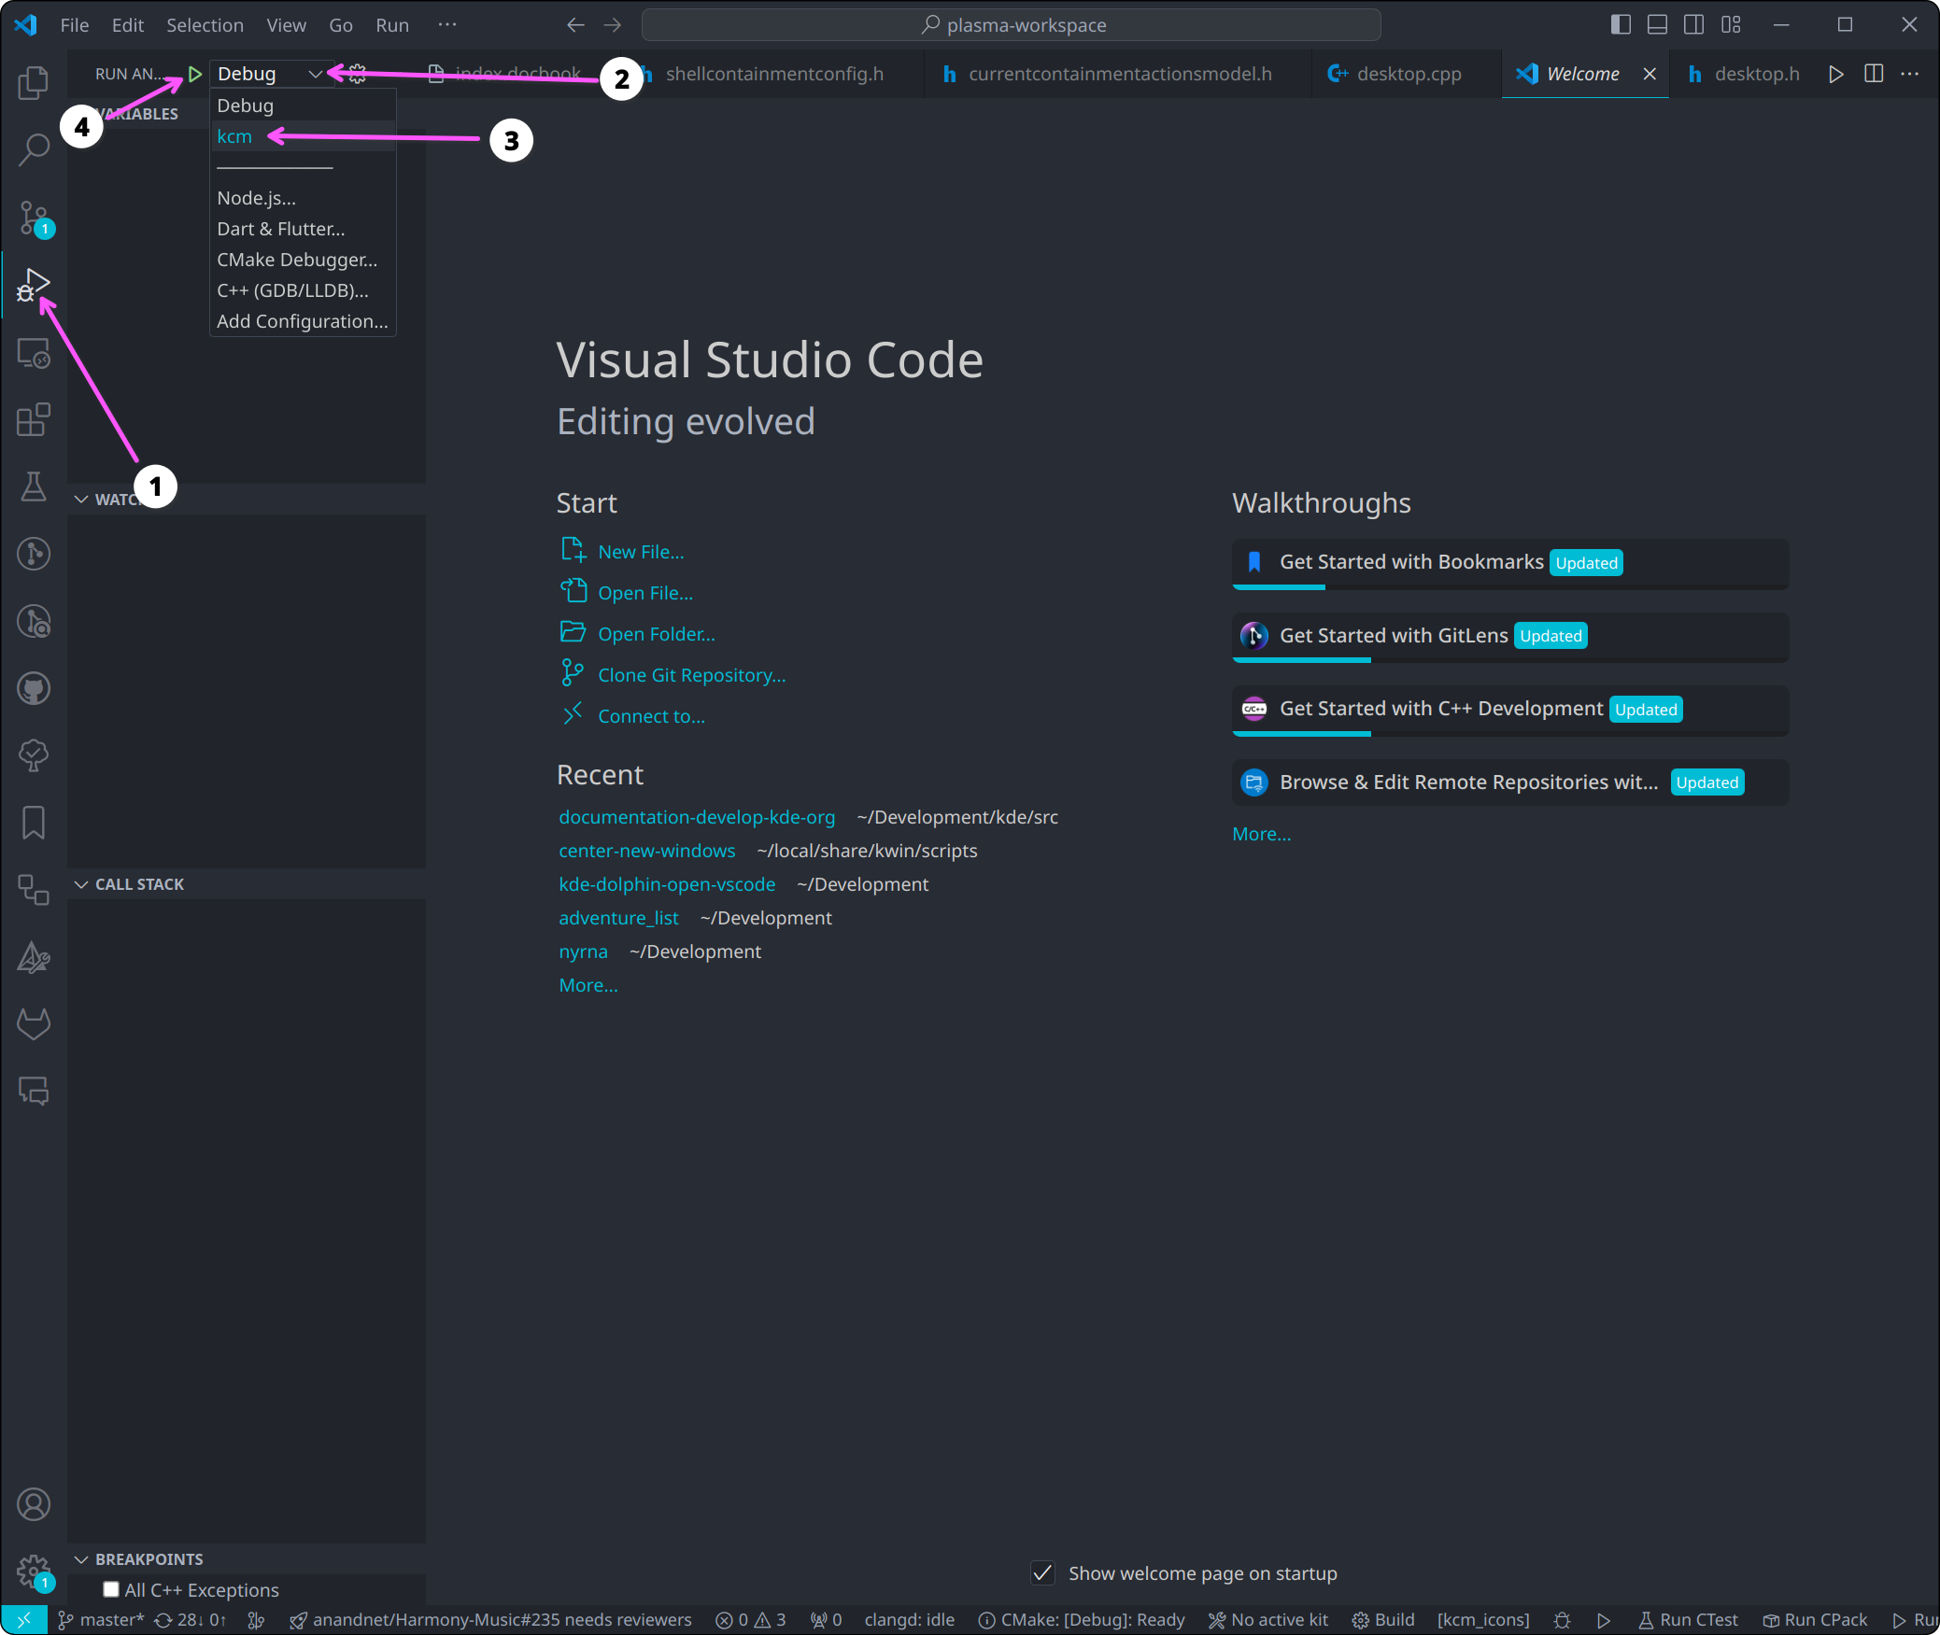Split the editor right
The width and height of the screenshot is (1940, 1635).
[1873, 74]
